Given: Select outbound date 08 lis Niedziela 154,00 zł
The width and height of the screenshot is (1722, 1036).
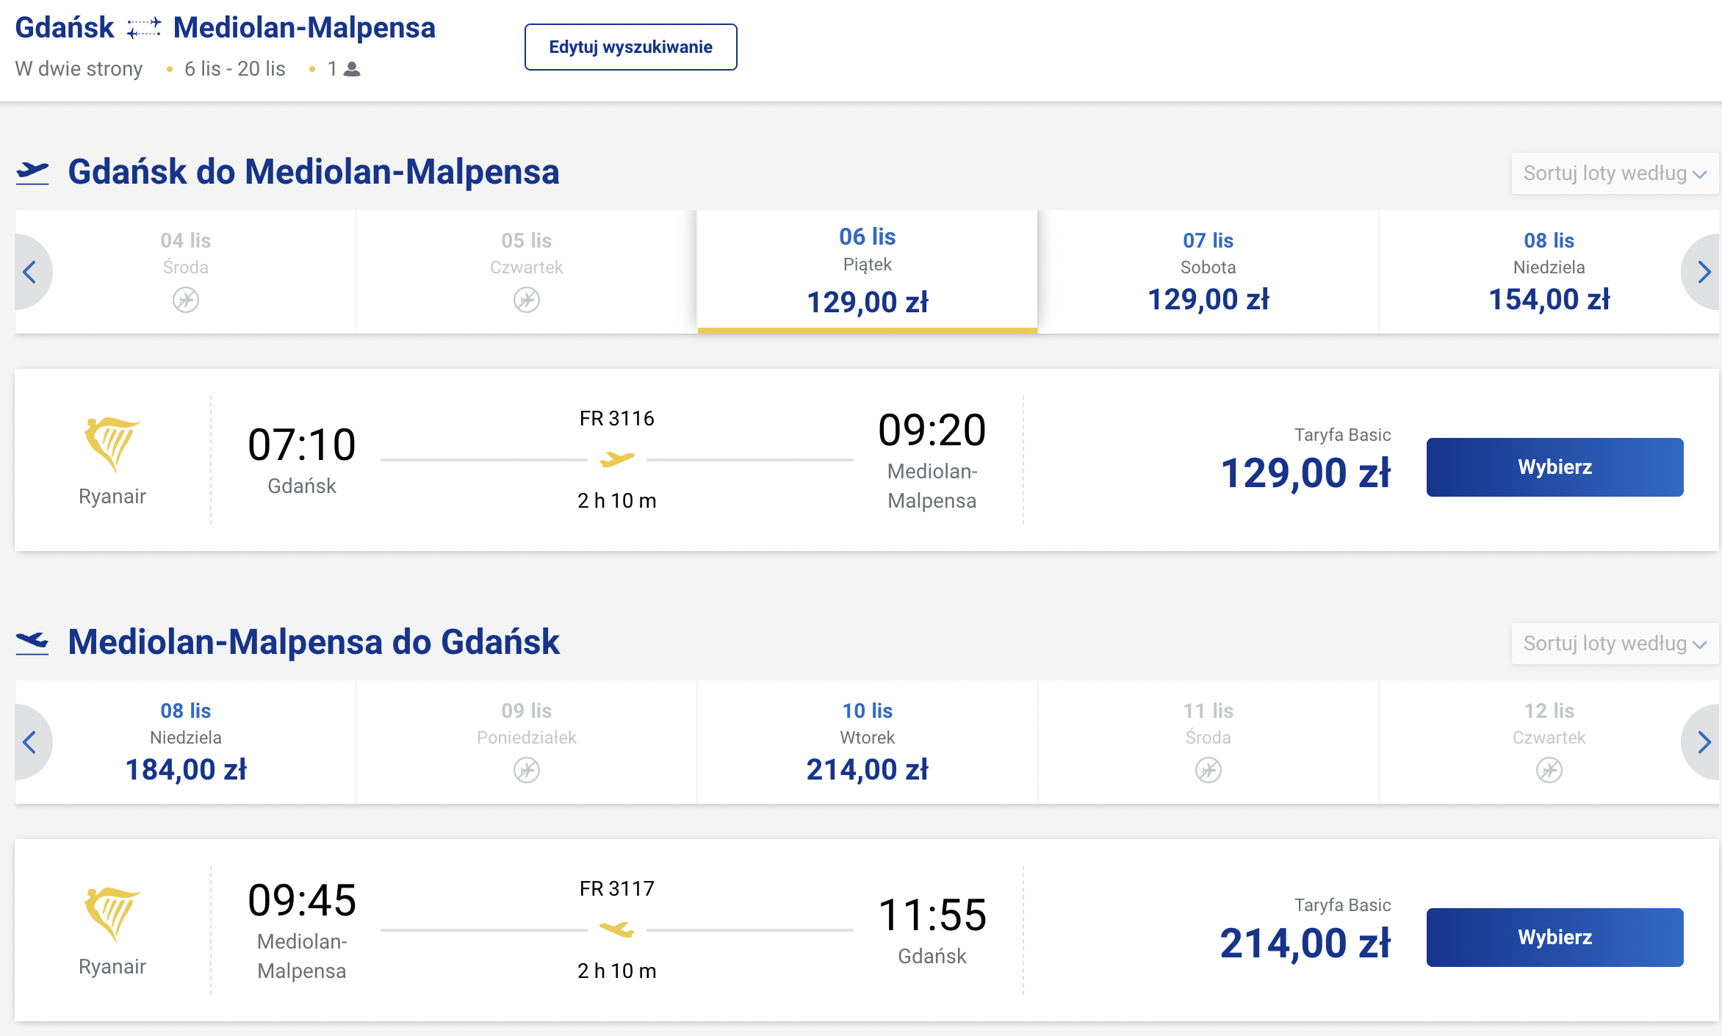Looking at the screenshot, I should (x=1549, y=272).
